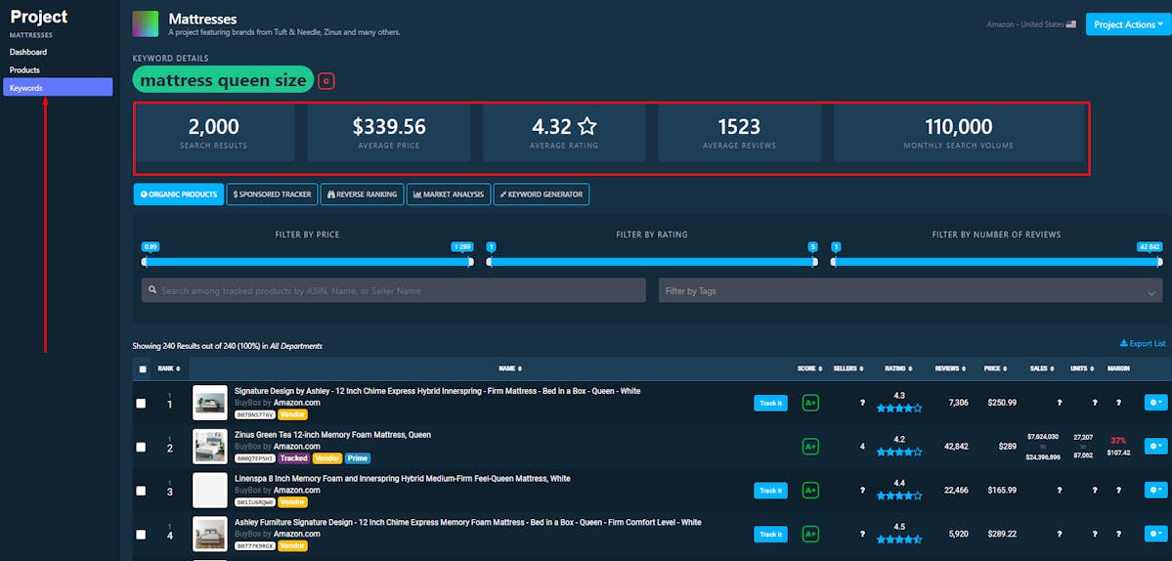1172x561 pixels.
Task: Click the Ashley Furniture mattress thumbnail
Action: click(210, 534)
